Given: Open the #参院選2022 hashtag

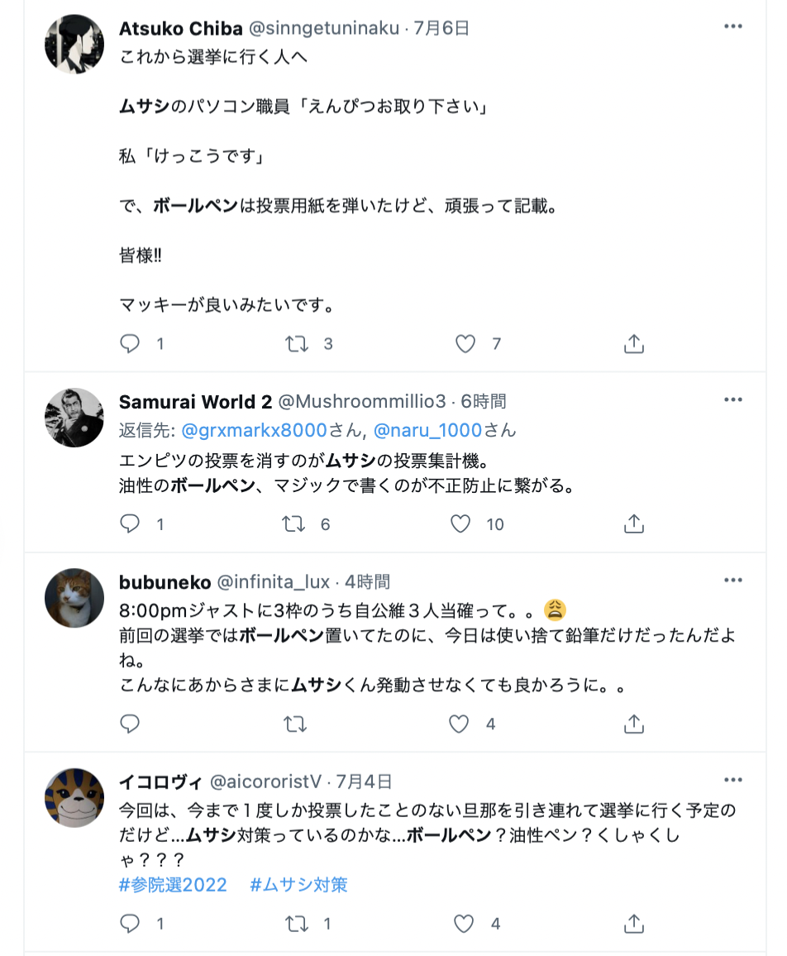Looking at the screenshot, I should (x=173, y=885).
